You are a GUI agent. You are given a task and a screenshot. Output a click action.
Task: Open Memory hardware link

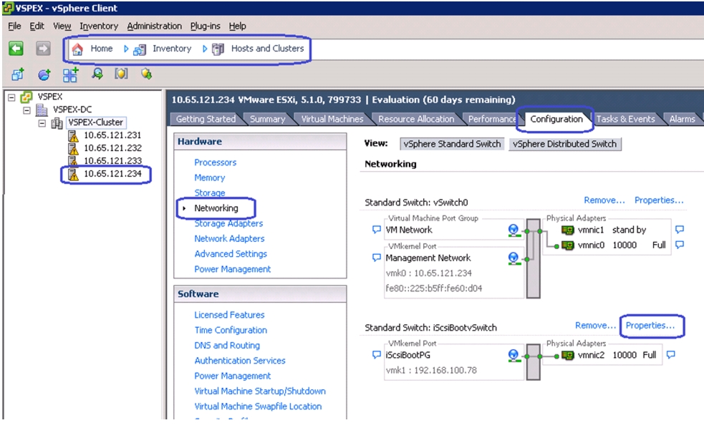pyautogui.click(x=210, y=177)
